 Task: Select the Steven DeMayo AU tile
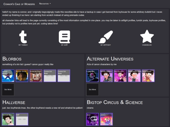(x=106, y=76)
